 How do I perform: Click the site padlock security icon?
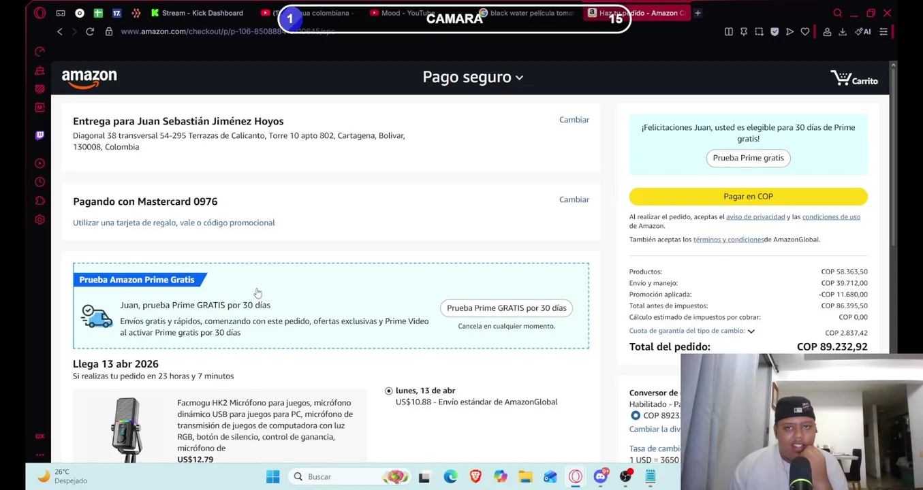point(109,31)
